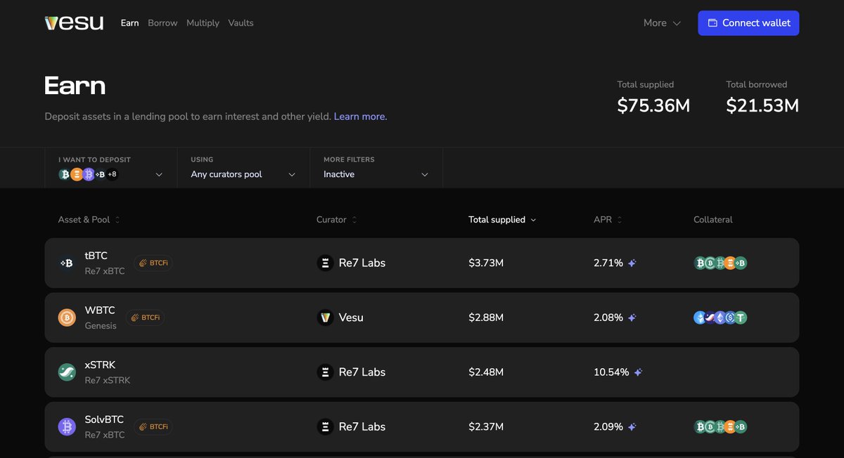Click sparkle icon next to 10.54% APR
844x458 pixels.
coord(638,372)
